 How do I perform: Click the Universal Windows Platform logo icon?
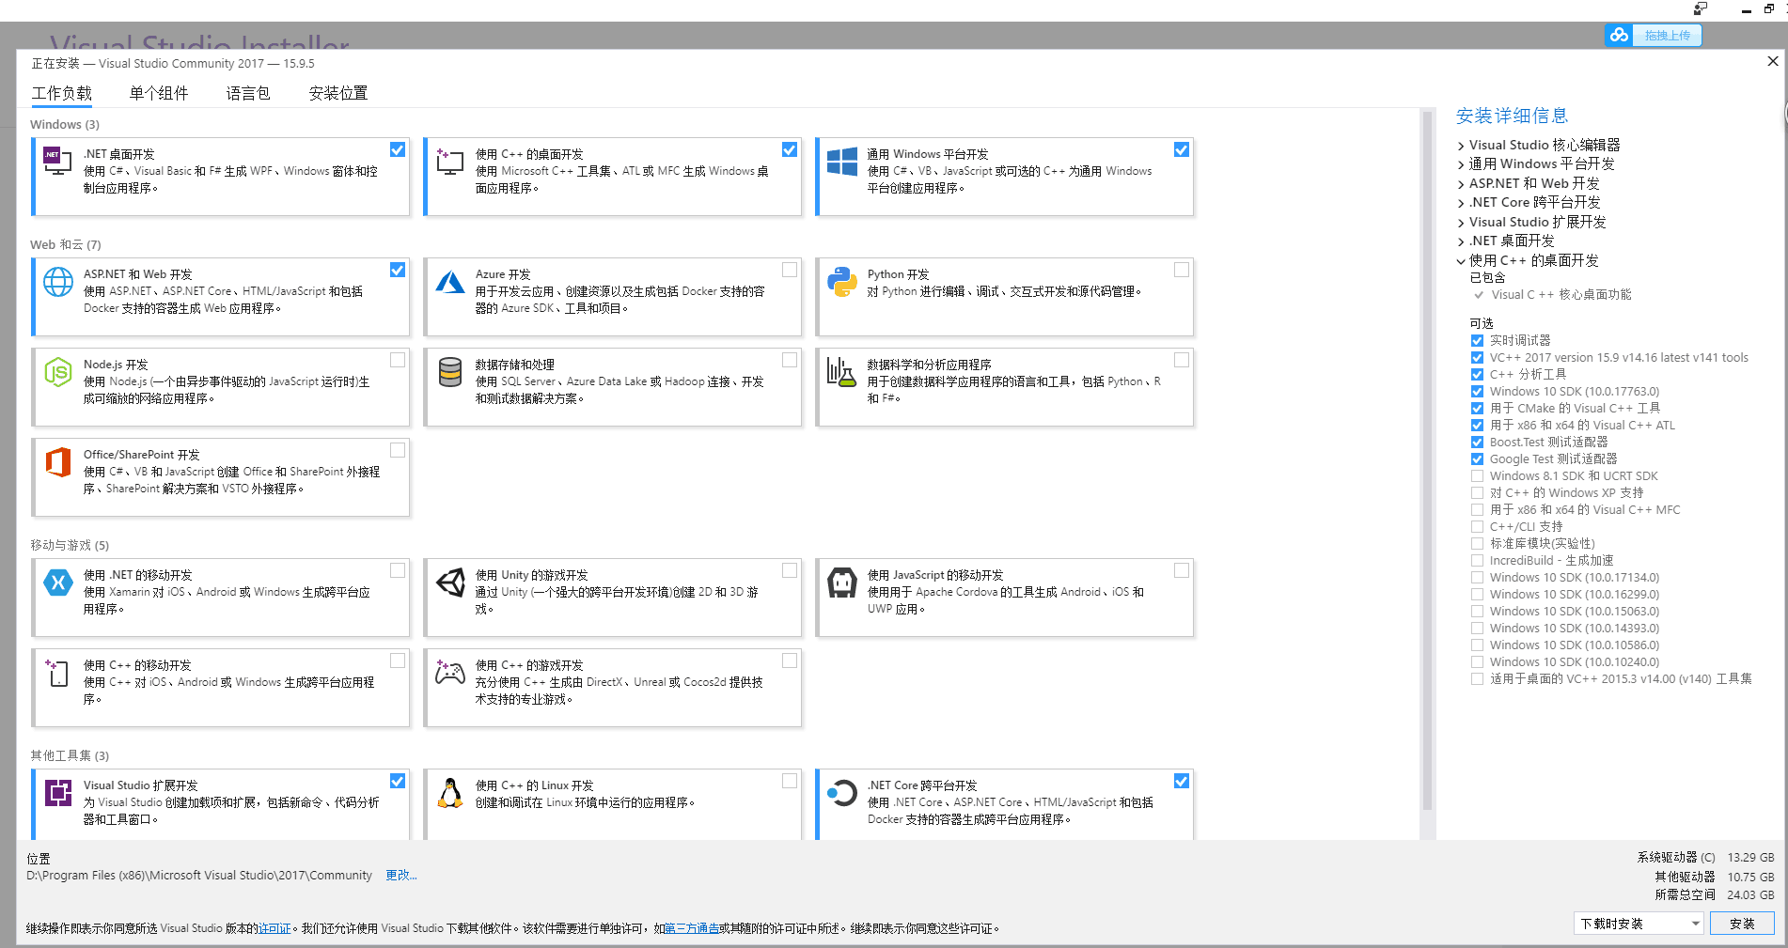[x=841, y=162]
